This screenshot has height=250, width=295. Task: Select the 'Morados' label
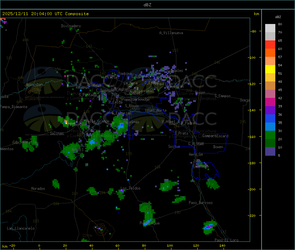(x=38, y=189)
